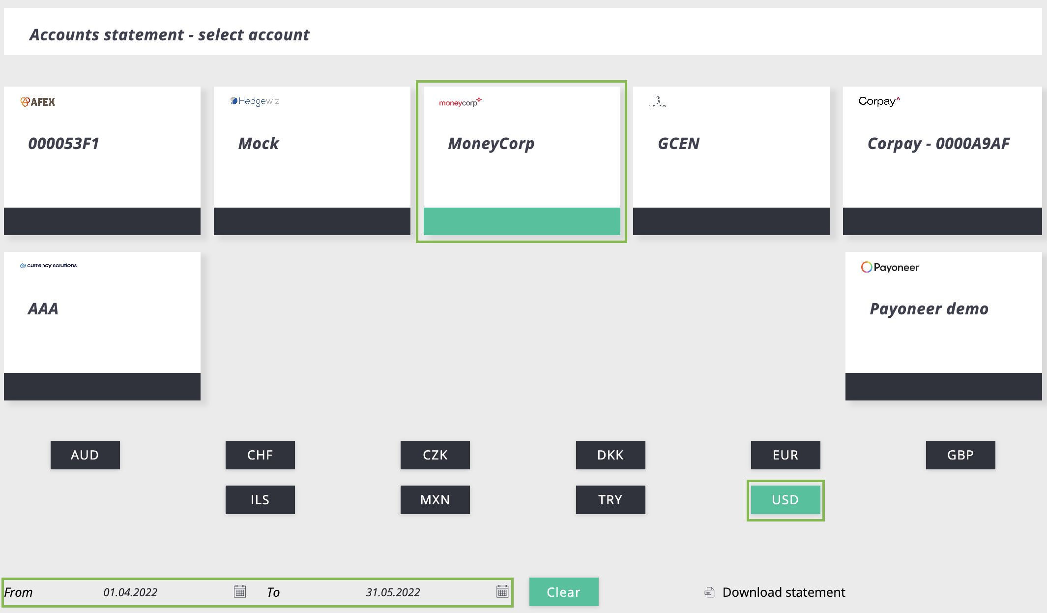Viewport: 1047px width, 613px height.
Task: Click the moneycorp logo icon
Action: tap(460, 102)
